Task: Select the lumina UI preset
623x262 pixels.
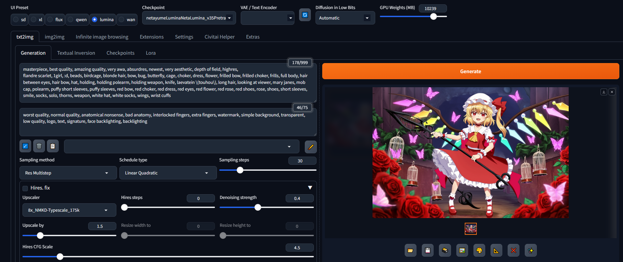Action: (103, 19)
